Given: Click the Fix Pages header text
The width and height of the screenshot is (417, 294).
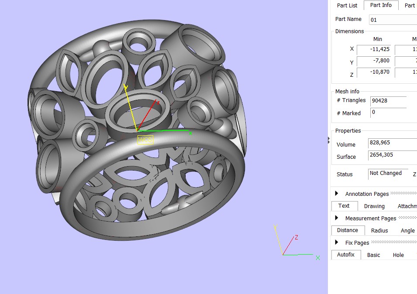Looking at the screenshot, I should click(x=357, y=243).
